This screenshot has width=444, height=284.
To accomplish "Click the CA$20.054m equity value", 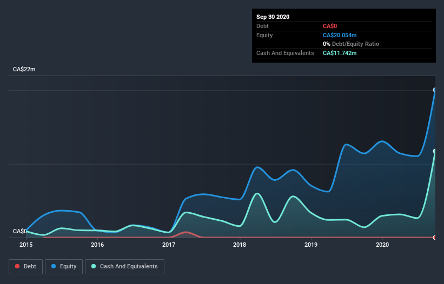I will coord(340,35).
